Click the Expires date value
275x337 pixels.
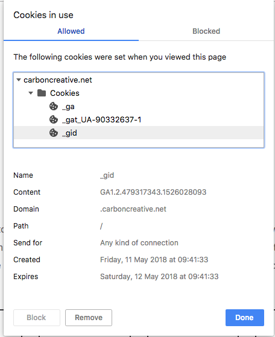pos(159,276)
